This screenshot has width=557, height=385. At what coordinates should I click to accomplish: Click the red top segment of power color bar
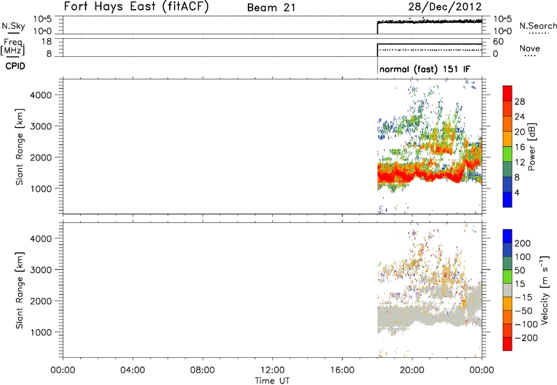pyautogui.click(x=508, y=93)
